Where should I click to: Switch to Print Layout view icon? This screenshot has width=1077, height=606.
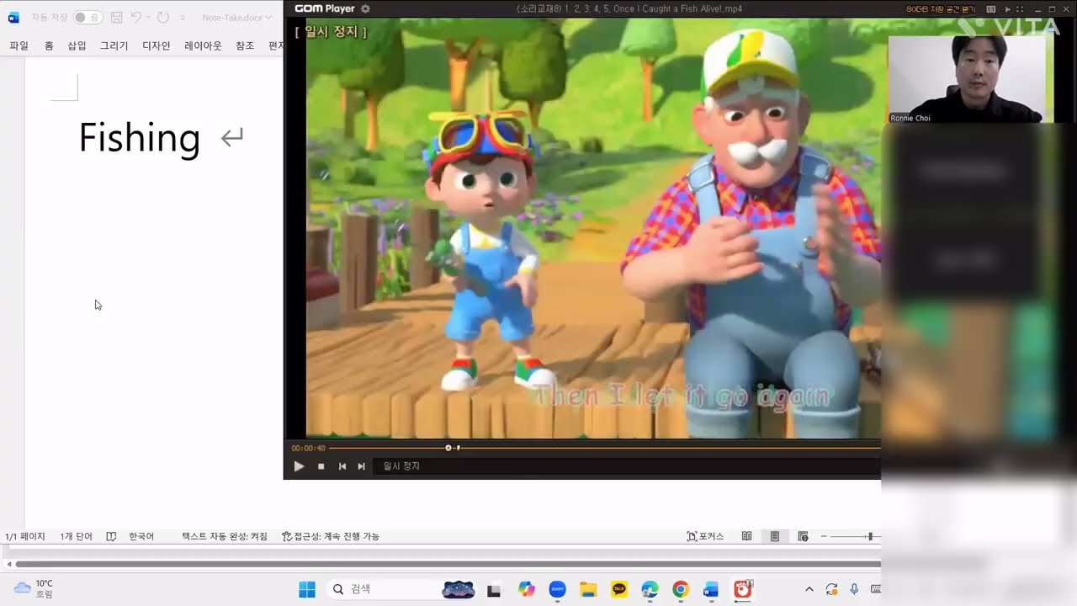click(775, 536)
